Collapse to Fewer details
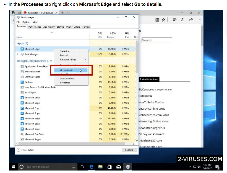 pyautogui.click(x=26, y=150)
